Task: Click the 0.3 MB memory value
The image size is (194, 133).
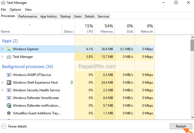Action: tap(108, 75)
